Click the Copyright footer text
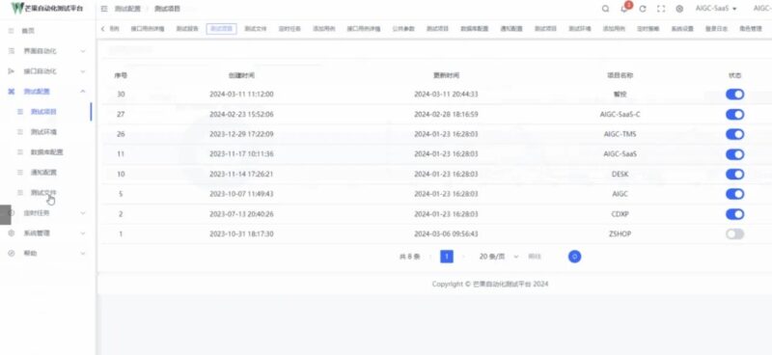Screen dimensions: 772x355 click(x=490, y=285)
